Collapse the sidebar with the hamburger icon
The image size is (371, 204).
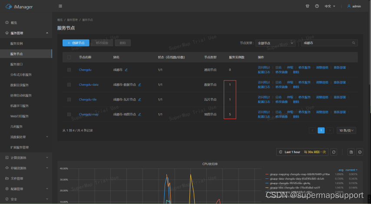point(60,6)
